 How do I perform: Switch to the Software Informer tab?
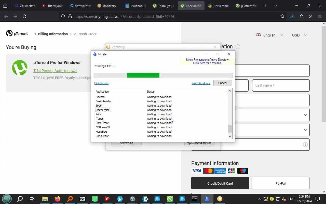tap(80, 6)
